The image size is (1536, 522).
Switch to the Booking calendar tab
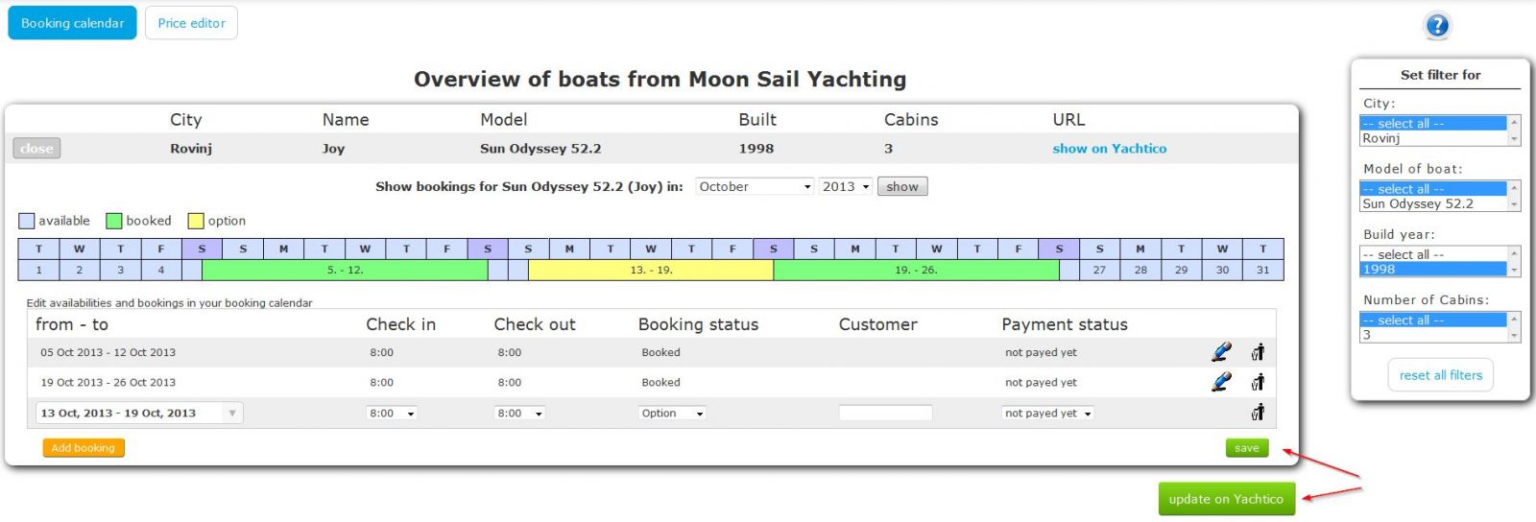coord(73,23)
